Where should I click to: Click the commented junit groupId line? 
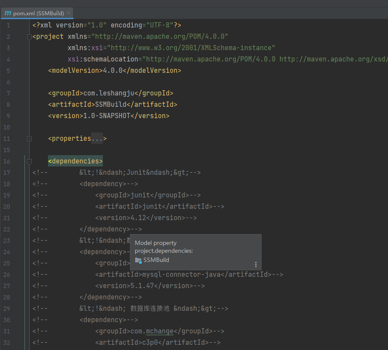click(x=148, y=195)
